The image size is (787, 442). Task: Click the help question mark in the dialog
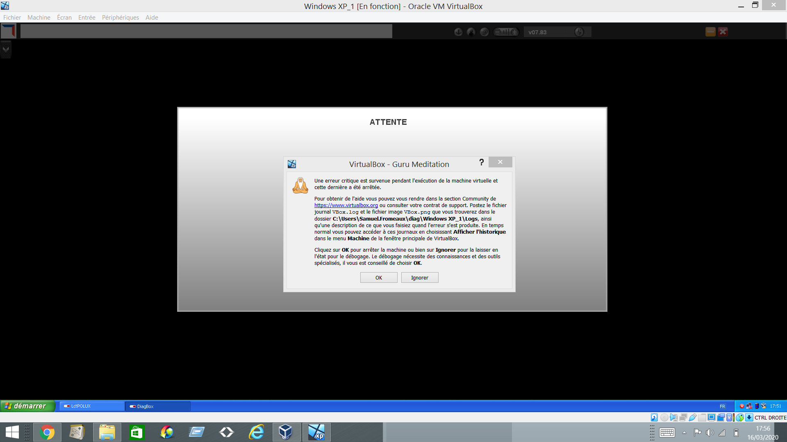482,162
